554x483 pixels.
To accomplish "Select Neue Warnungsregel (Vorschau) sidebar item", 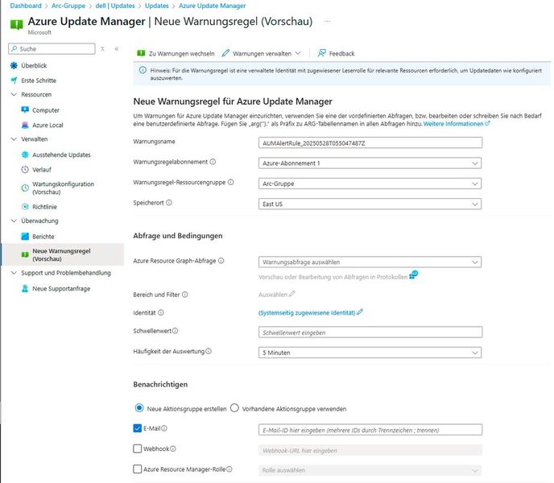I will pyautogui.click(x=61, y=254).
